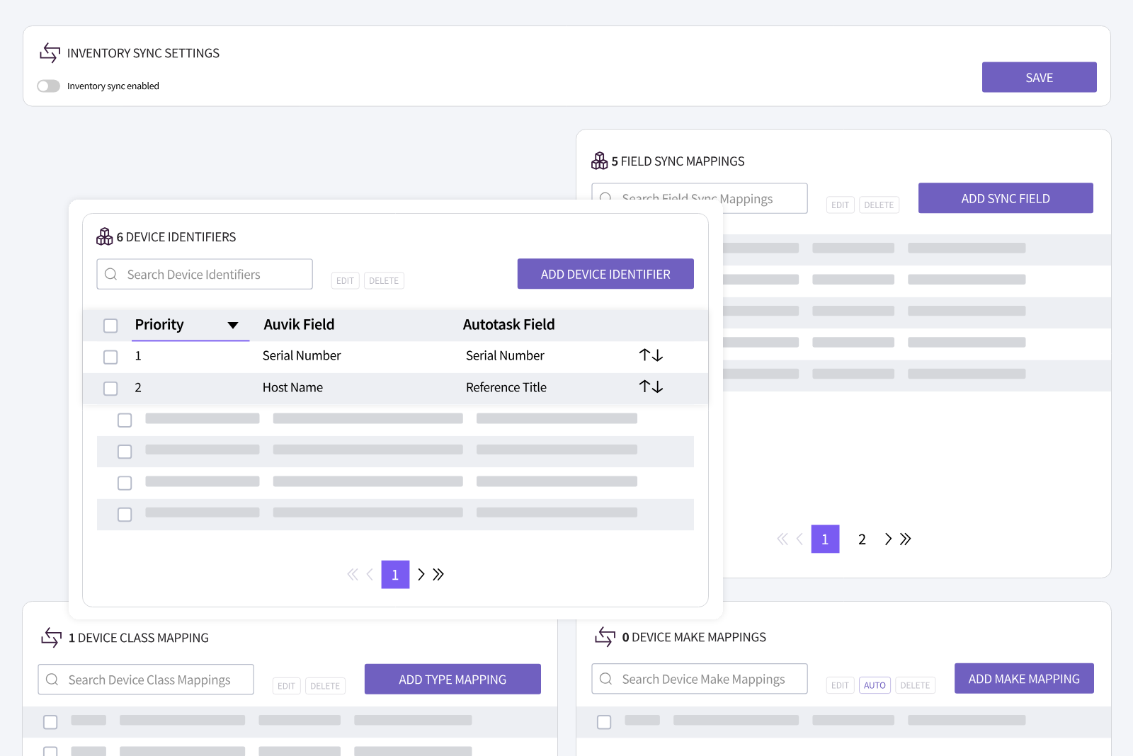Click the Field Sync Mappings cubes icon

pos(600,161)
